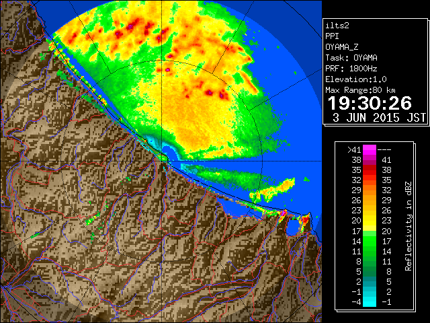
Task: Click the "41" value in legend's right column
Action: pyautogui.click(x=386, y=160)
